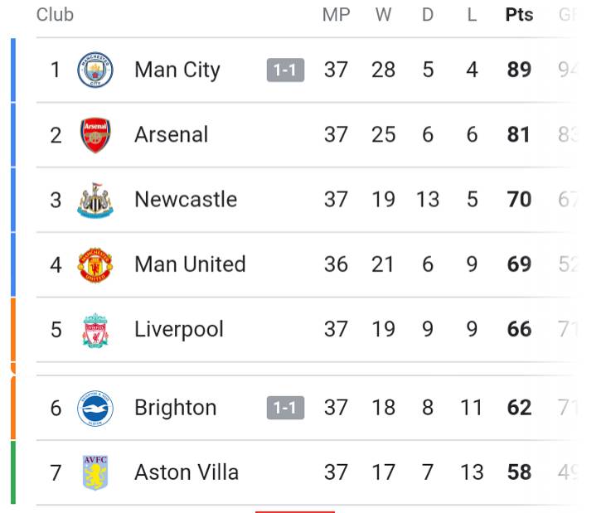Click the Pts column header
The width and height of the screenshot is (606, 513).
(x=519, y=15)
